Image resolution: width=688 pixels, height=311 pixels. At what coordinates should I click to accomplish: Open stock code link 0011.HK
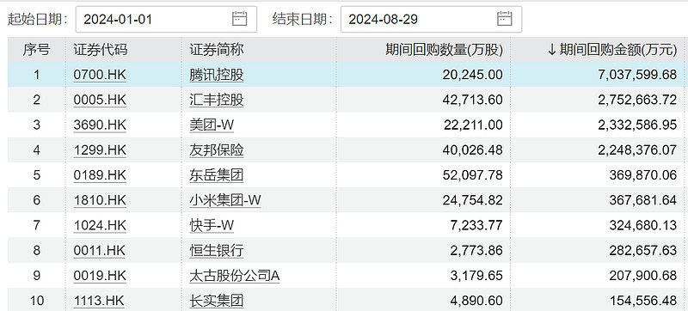pyautogui.click(x=100, y=251)
